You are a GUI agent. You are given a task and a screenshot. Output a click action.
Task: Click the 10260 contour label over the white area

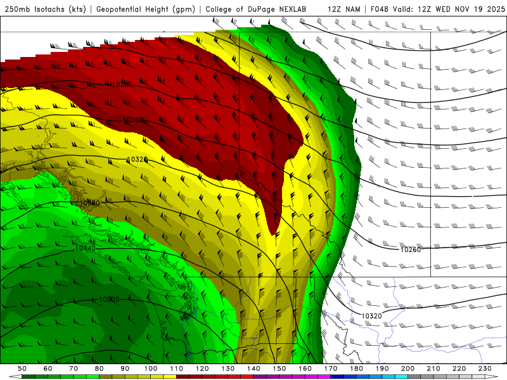tap(411, 250)
